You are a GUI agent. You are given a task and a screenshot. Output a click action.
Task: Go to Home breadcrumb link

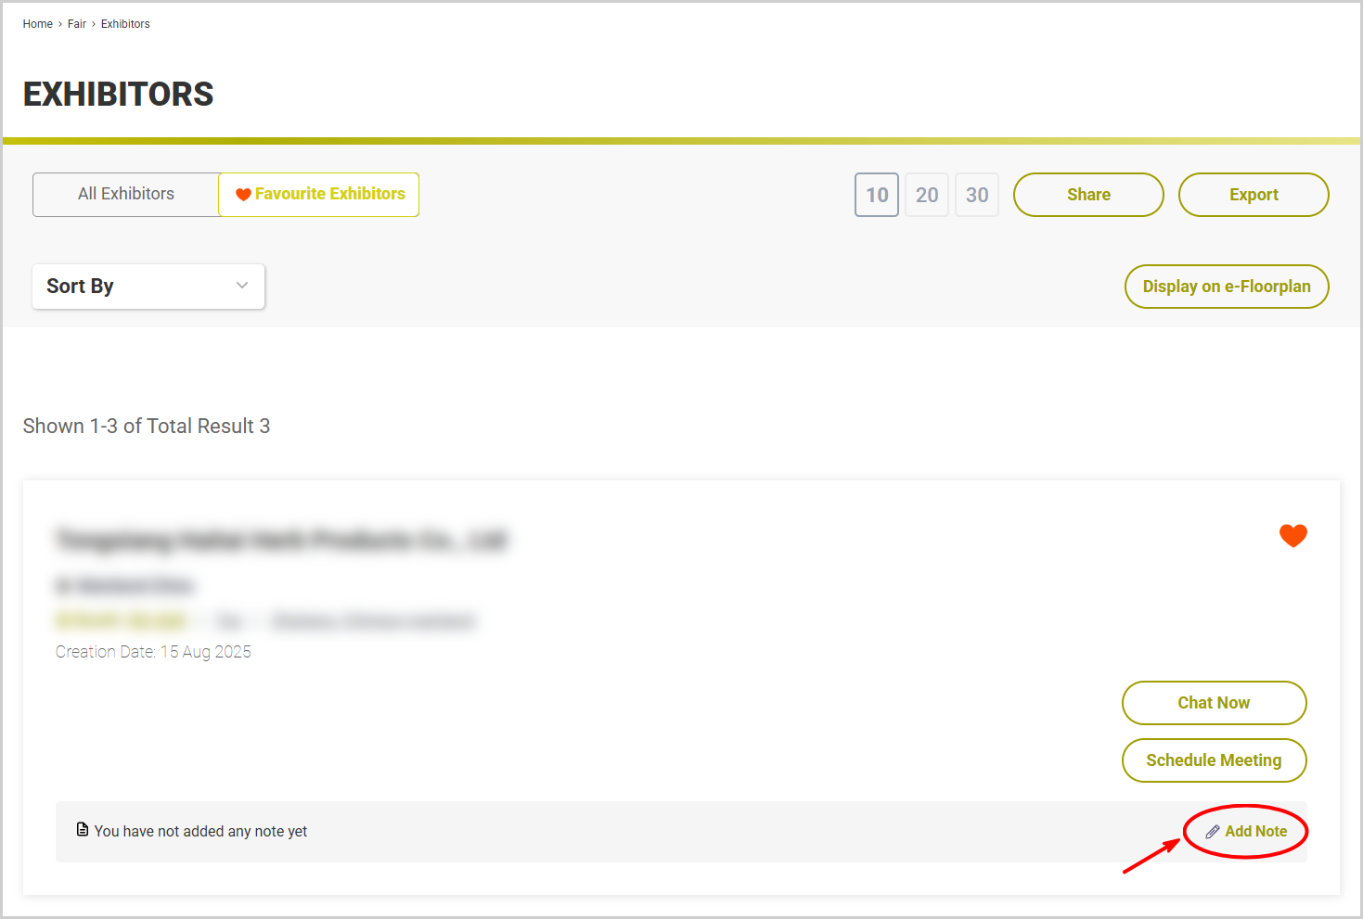(38, 24)
